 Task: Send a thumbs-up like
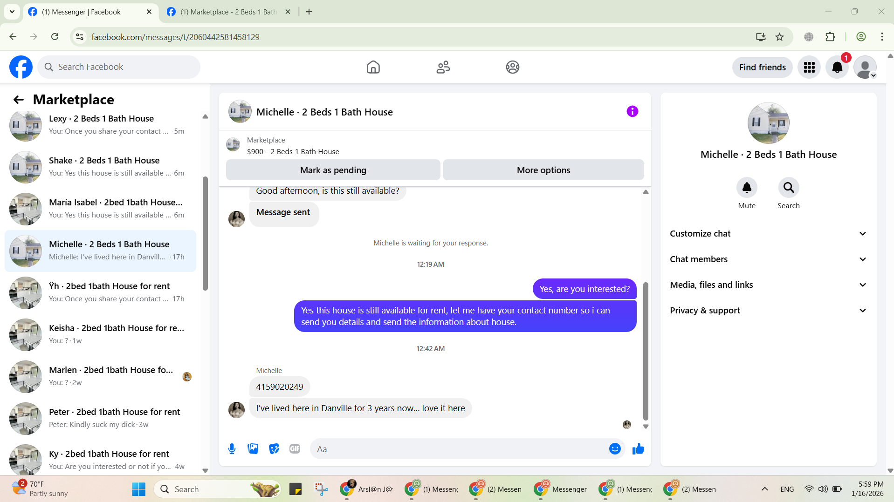click(x=638, y=449)
